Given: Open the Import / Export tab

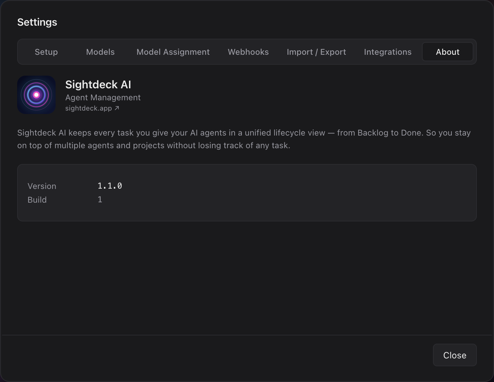Looking at the screenshot, I should pyautogui.click(x=316, y=52).
